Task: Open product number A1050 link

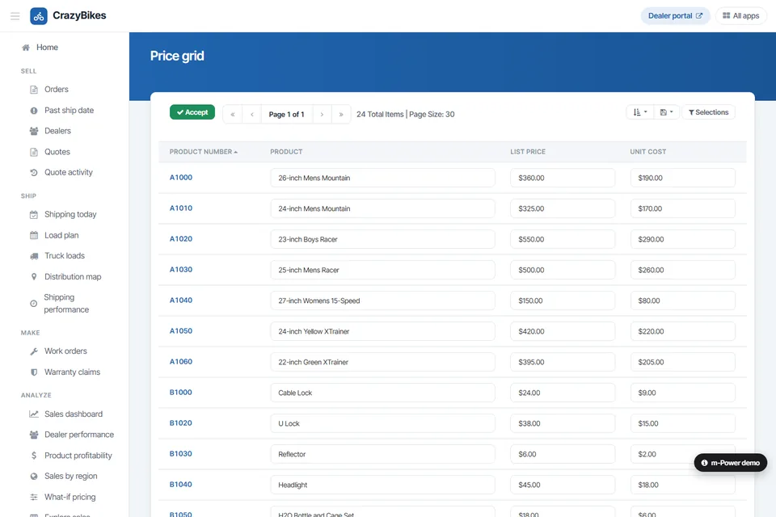Action: [x=180, y=331]
